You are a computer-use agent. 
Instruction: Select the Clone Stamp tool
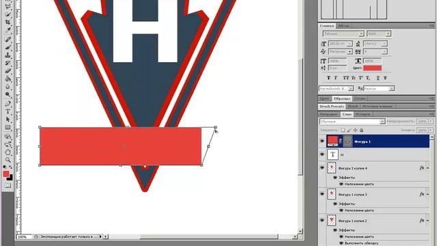8,55
